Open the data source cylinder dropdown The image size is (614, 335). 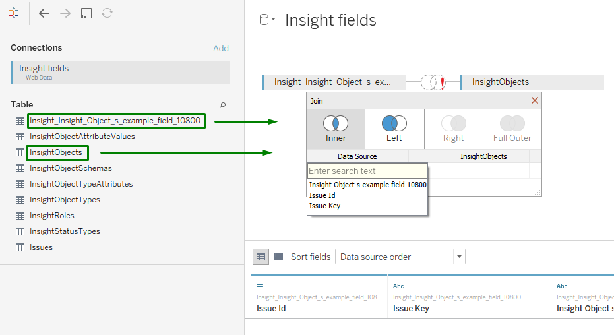267,20
